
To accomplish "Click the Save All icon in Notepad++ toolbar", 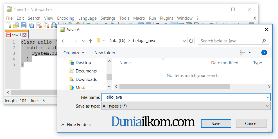I will pos(31,25).
